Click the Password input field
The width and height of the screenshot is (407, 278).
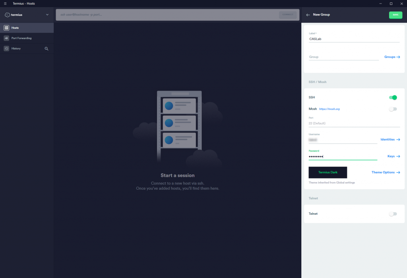point(343,157)
